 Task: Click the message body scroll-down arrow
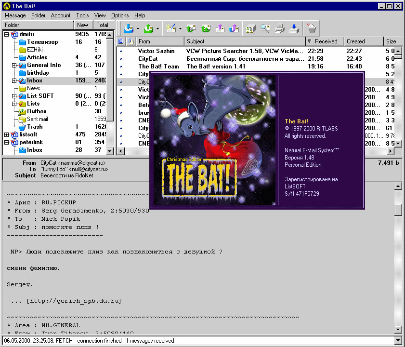tap(398, 330)
